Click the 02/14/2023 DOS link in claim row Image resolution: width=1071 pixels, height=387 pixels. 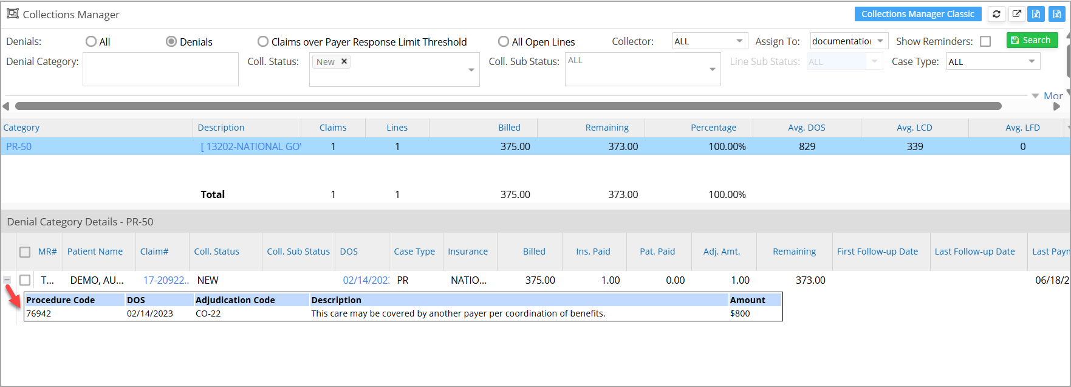366,280
